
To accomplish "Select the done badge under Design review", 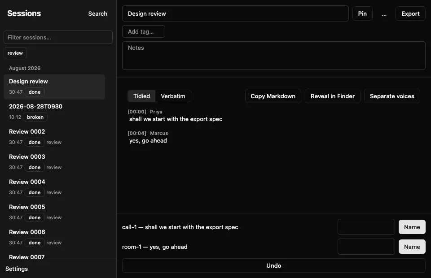I will click(x=35, y=92).
